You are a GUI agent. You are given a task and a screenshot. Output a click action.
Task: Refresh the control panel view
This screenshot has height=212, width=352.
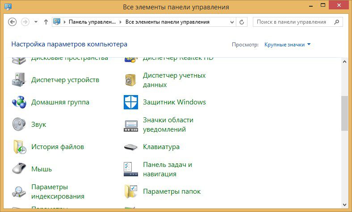242,22
